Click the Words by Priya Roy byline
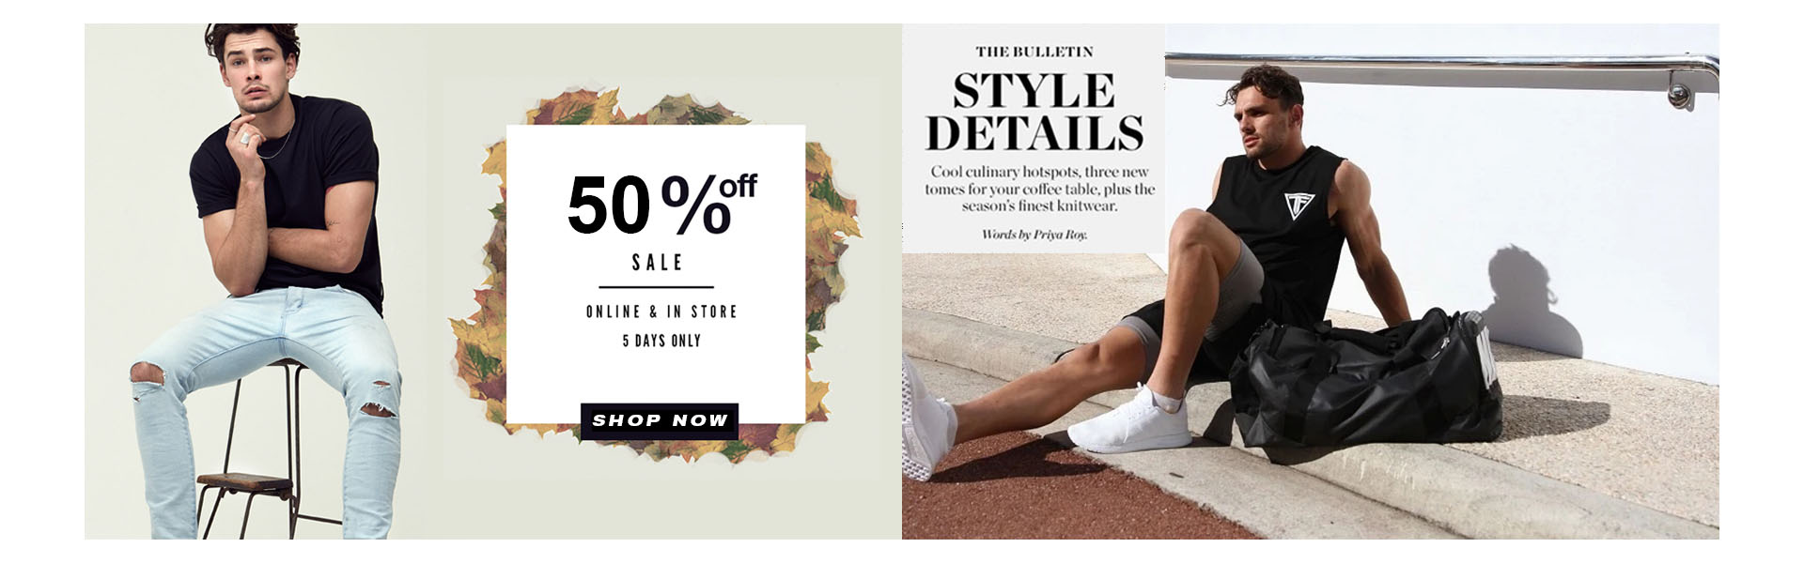Screen dimensions: 1804x563 1034,235
